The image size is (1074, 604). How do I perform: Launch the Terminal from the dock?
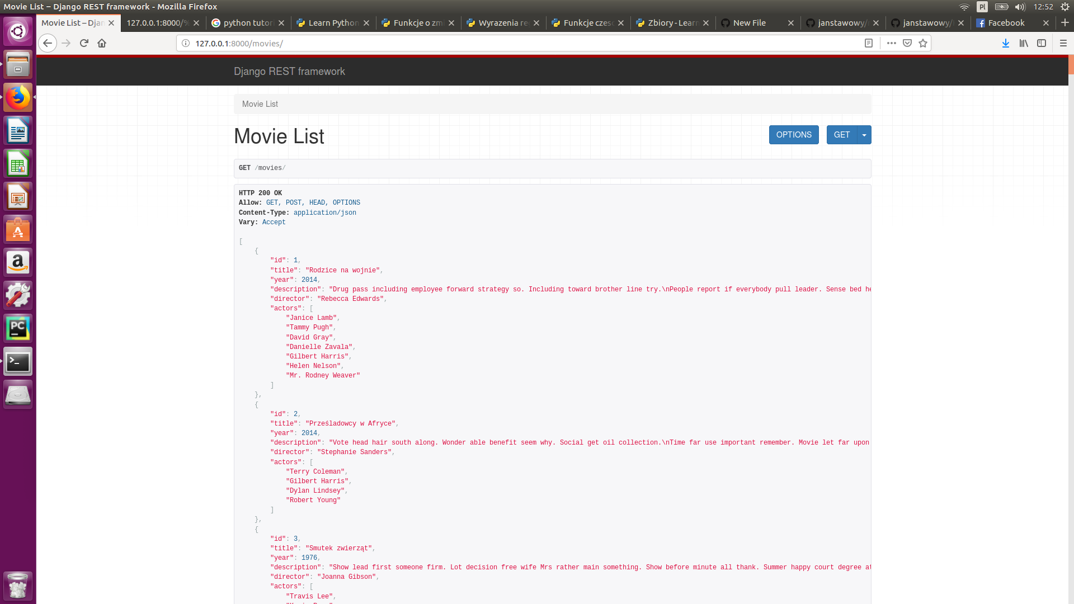(18, 361)
